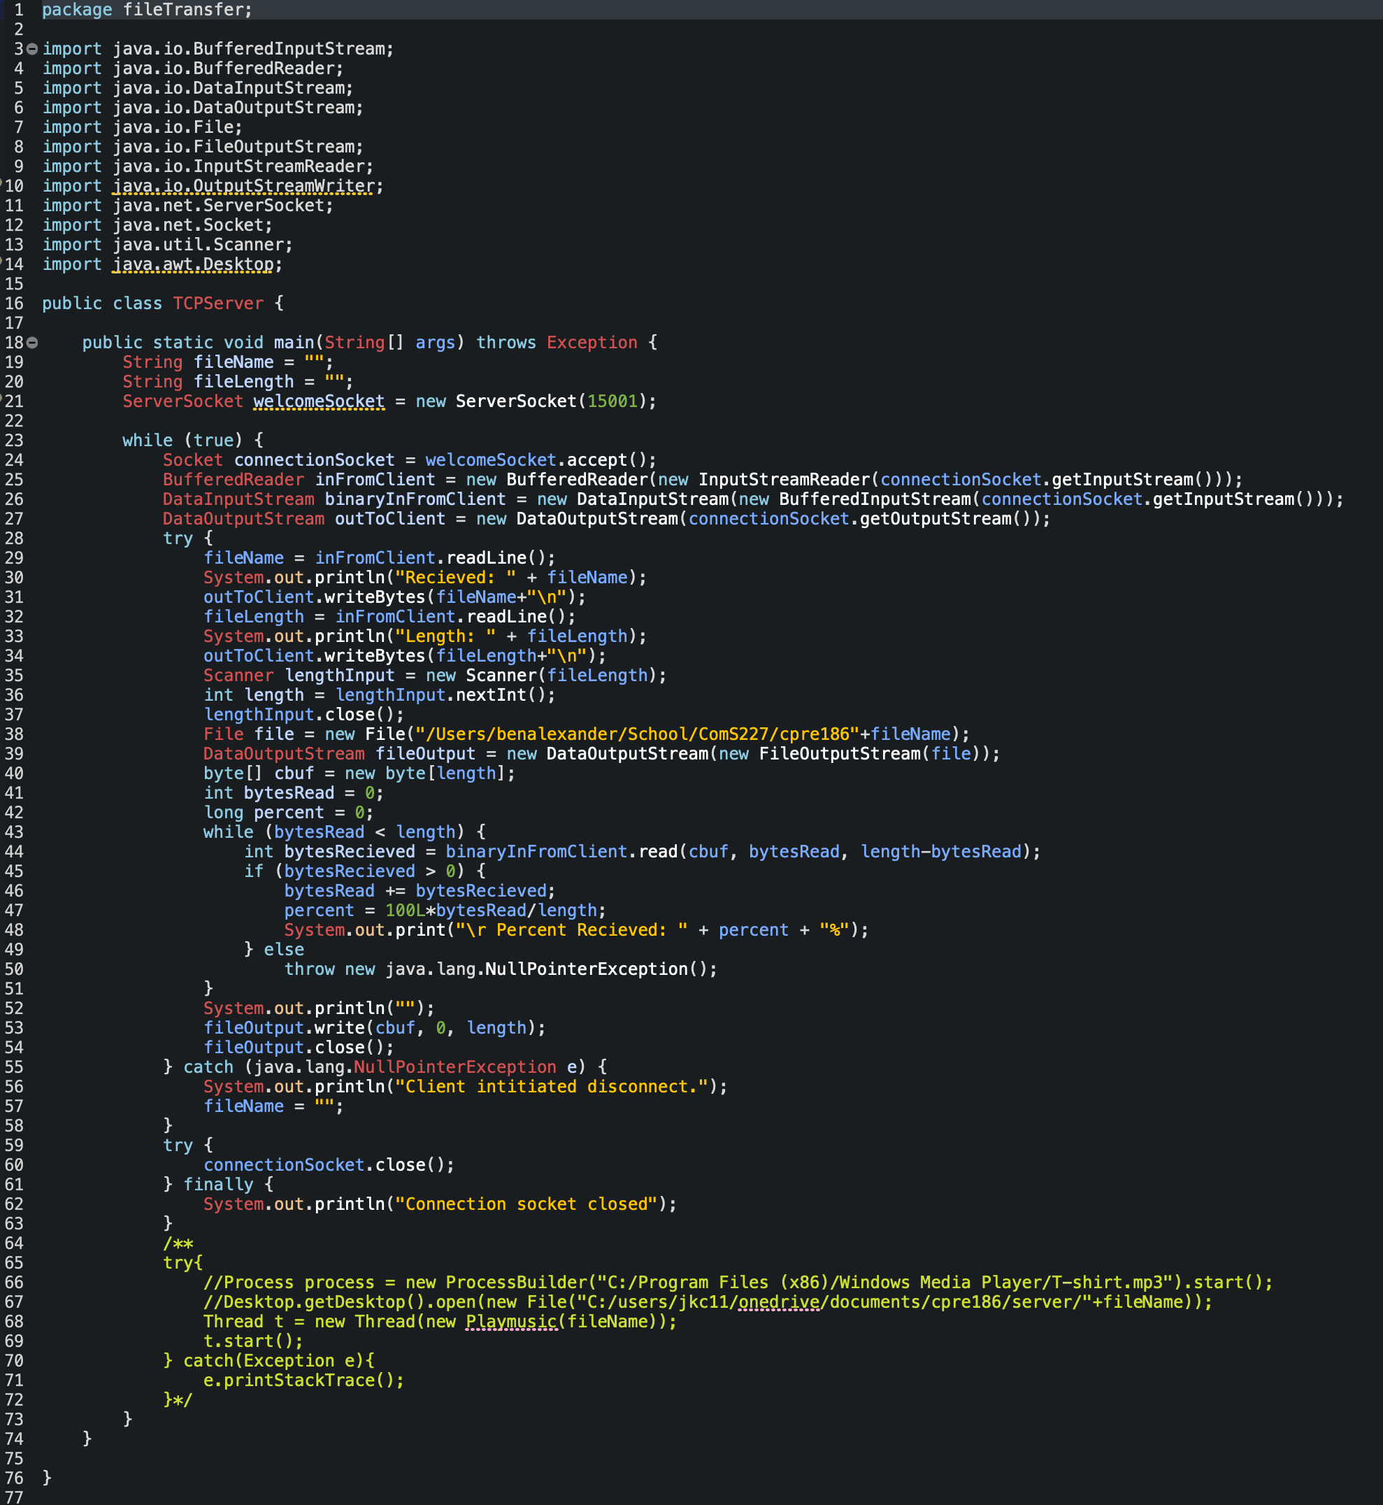
Task: Click 'bytesRead += bytesRecieved' line
Action: (x=420, y=892)
